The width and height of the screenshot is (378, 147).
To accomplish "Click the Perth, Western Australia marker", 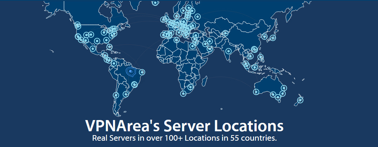I will pyautogui.click(x=256, y=92).
